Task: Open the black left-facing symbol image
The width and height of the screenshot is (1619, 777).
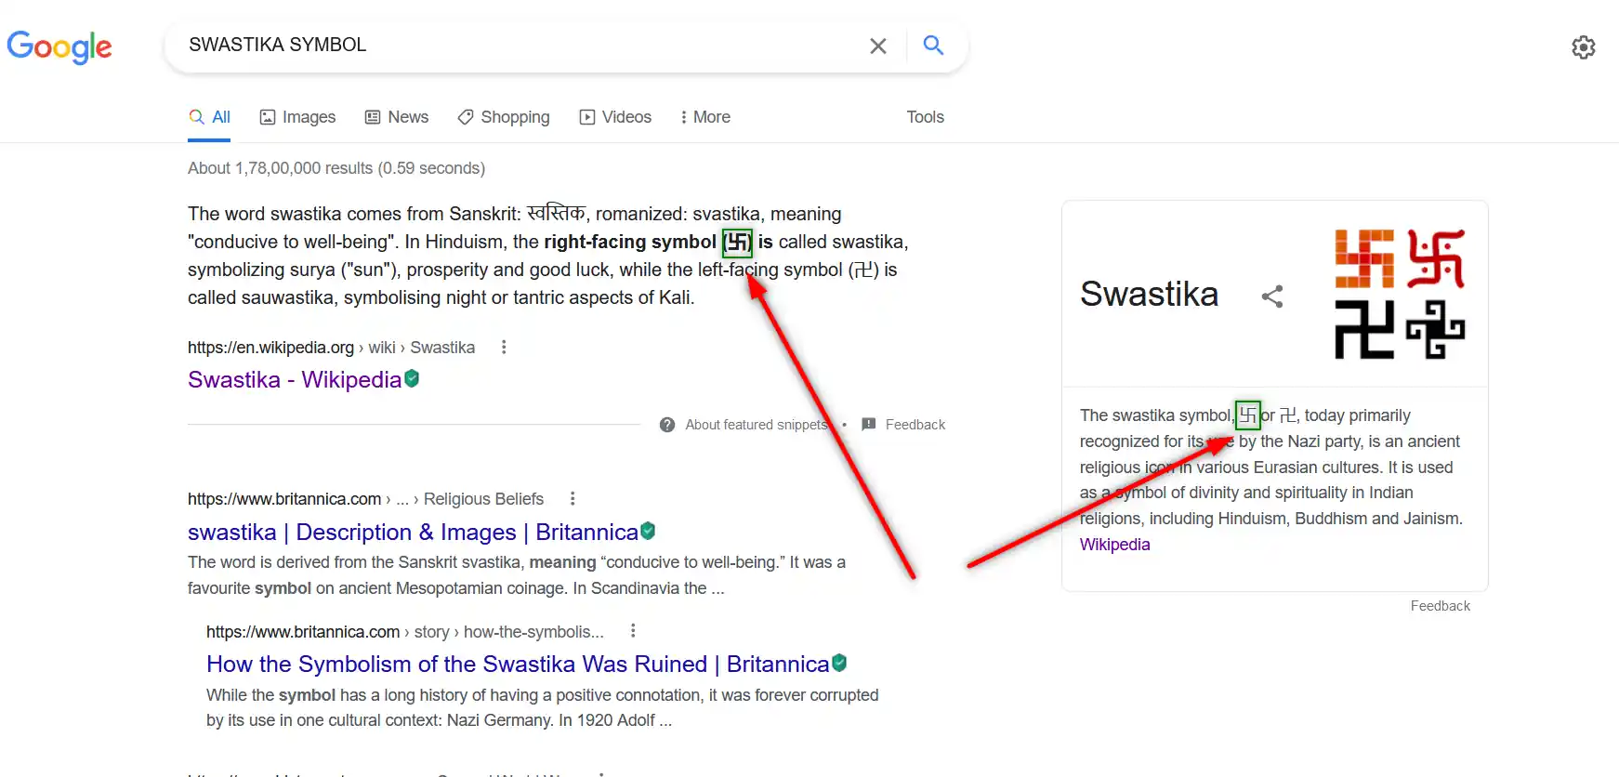Action: [x=1364, y=329]
